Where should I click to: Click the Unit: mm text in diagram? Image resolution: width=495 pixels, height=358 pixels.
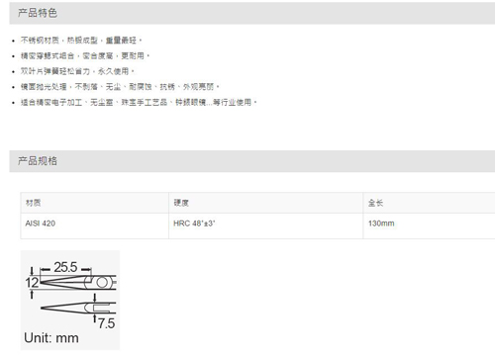(51, 338)
